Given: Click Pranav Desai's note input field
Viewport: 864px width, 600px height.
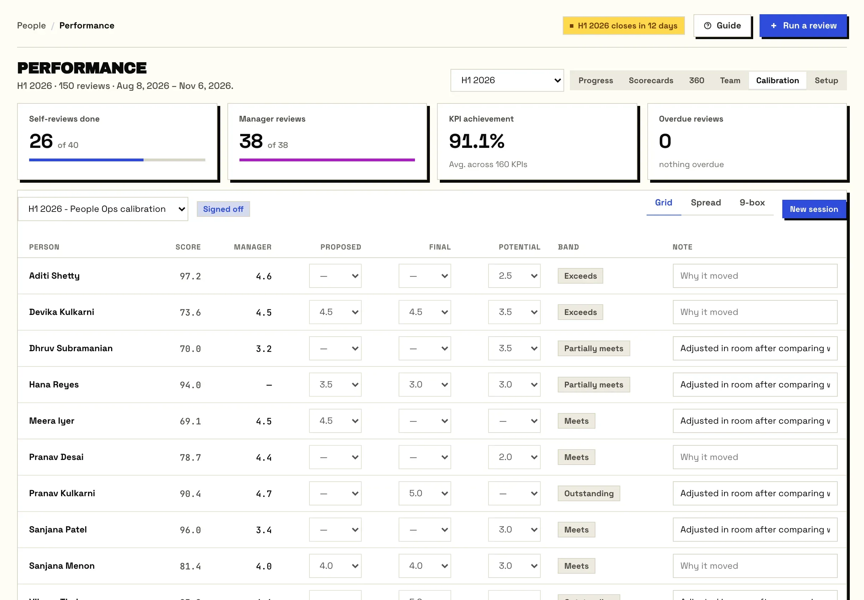Looking at the screenshot, I should pyautogui.click(x=755, y=457).
